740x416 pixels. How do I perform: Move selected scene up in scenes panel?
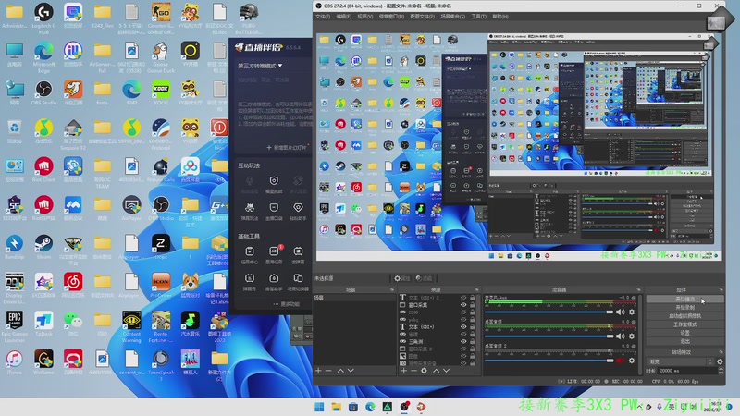pos(340,371)
